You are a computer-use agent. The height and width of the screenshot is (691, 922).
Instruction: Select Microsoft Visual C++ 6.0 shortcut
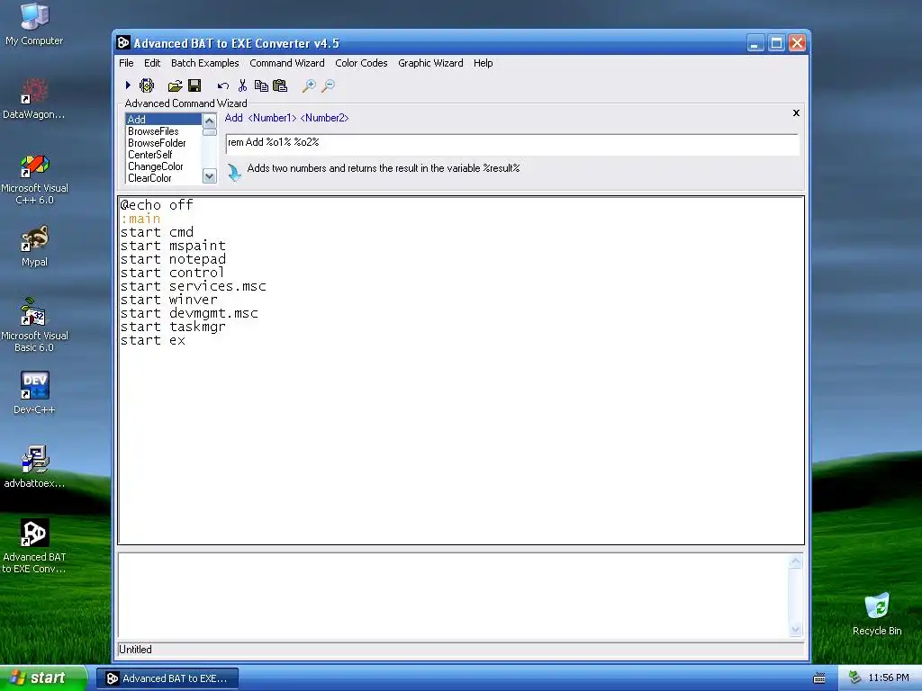[34, 179]
